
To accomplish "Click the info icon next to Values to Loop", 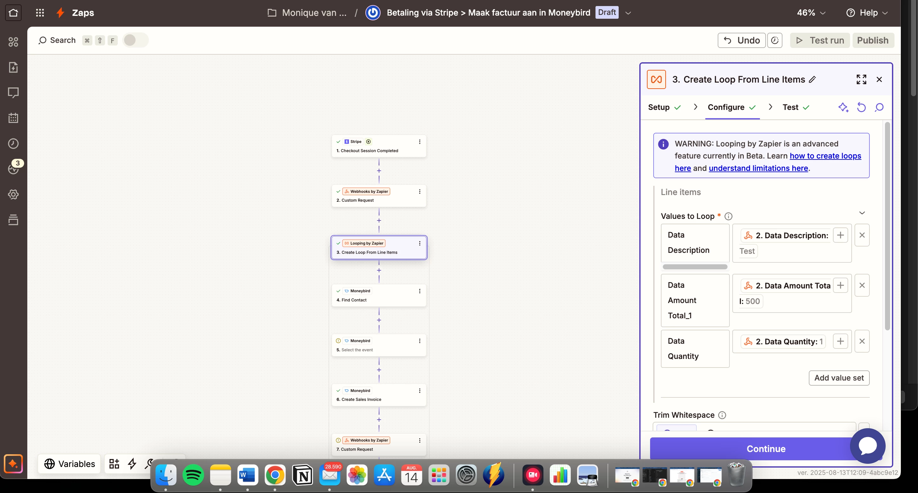I will pos(728,217).
